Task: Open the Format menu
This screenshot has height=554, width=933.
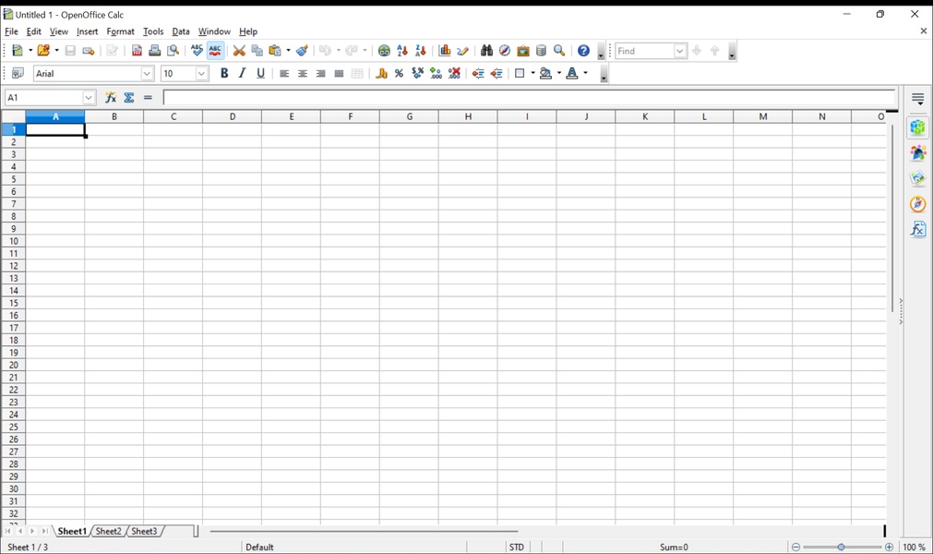Action: 120,31
